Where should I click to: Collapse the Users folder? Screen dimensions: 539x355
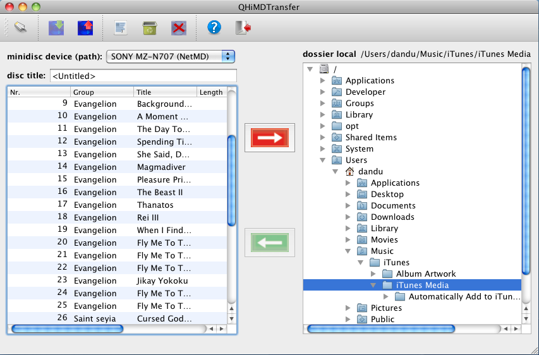322,160
